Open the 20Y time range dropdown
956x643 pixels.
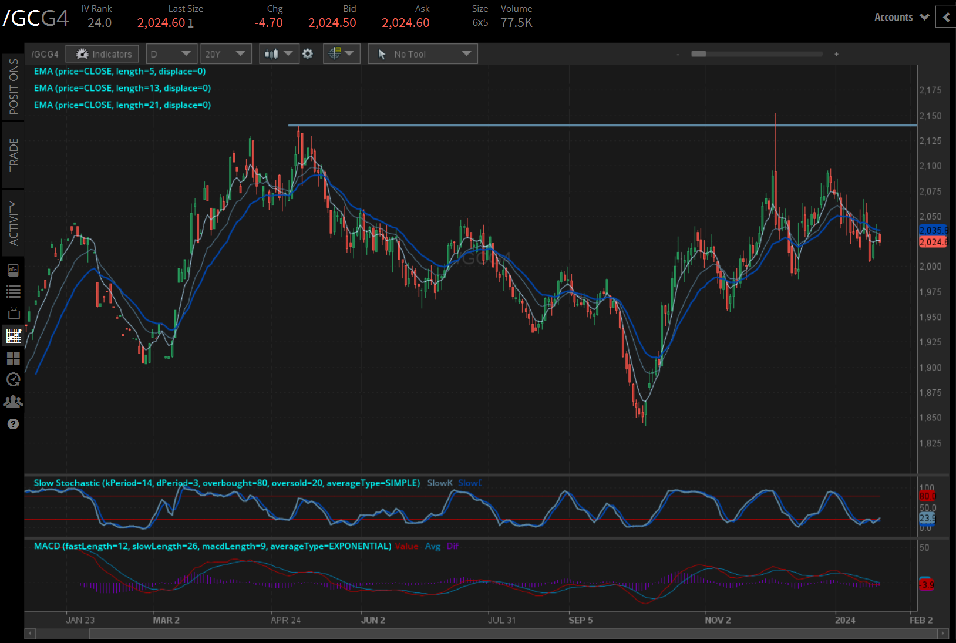[225, 54]
